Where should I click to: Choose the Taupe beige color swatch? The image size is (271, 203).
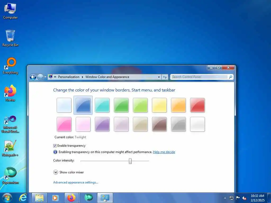click(140, 124)
